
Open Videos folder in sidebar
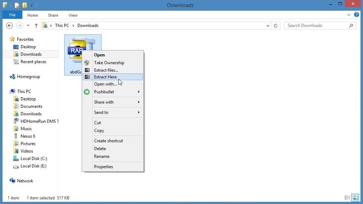pos(27,151)
